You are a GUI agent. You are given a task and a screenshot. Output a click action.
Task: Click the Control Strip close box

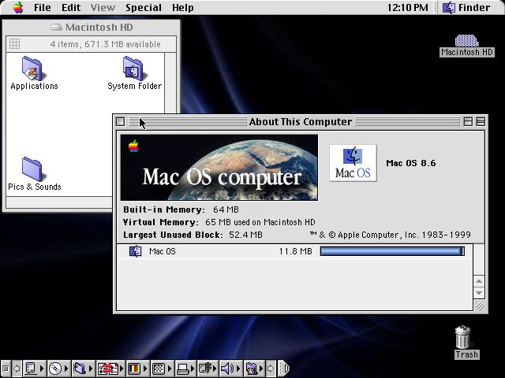coord(6,369)
